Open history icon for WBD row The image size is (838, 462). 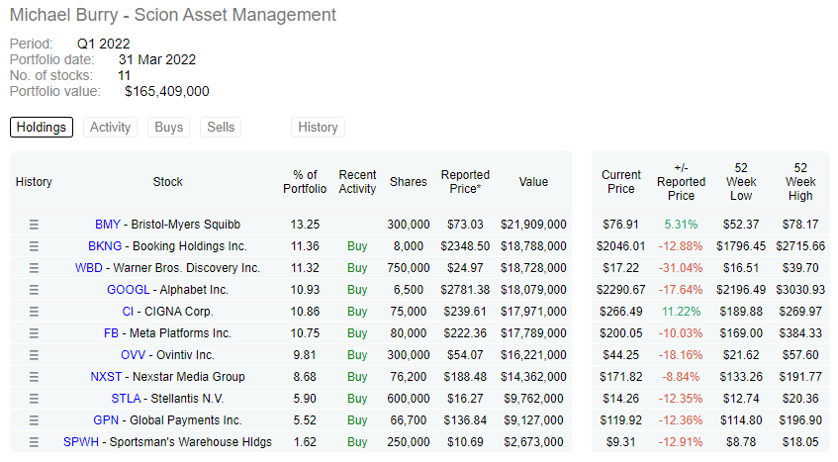coord(34,268)
